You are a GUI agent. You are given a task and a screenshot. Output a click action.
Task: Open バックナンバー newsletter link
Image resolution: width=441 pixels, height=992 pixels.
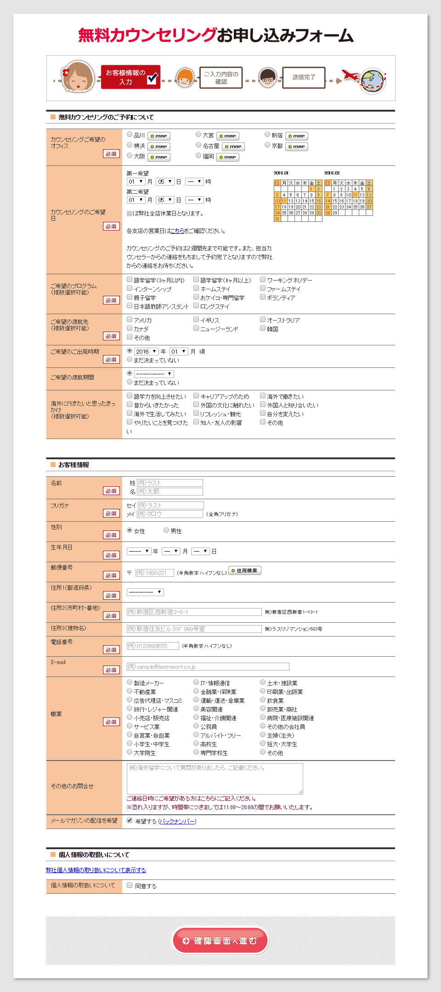[177, 821]
